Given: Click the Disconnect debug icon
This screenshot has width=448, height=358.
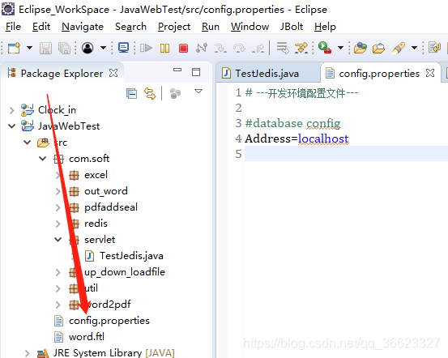Looking at the screenshot, I should click(202, 48).
